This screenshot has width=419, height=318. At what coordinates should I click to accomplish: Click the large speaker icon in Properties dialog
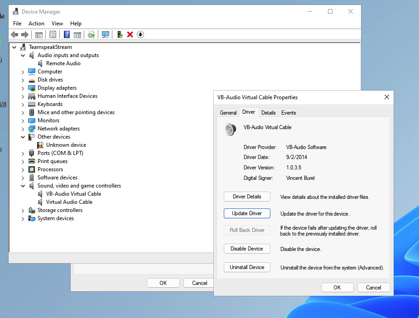[231, 130]
